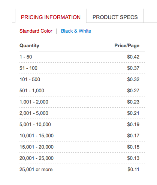
Task: Select the 25,001 or more row
Action: click(x=82, y=170)
